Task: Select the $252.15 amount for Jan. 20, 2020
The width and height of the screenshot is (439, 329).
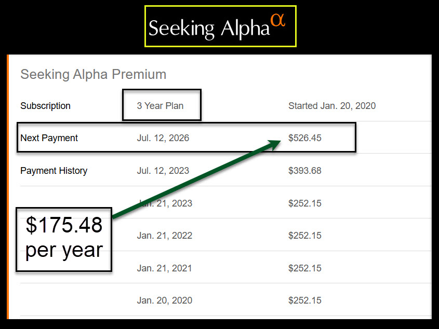Action: tap(304, 300)
